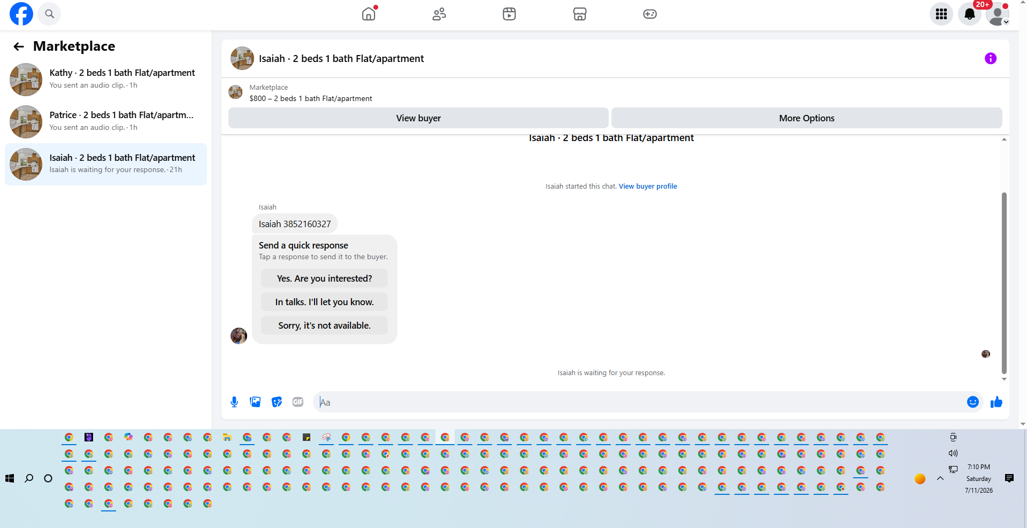Click Isaiah's avatar beside the quick responses
Viewport: 1027px width, 528px height.
239,336
